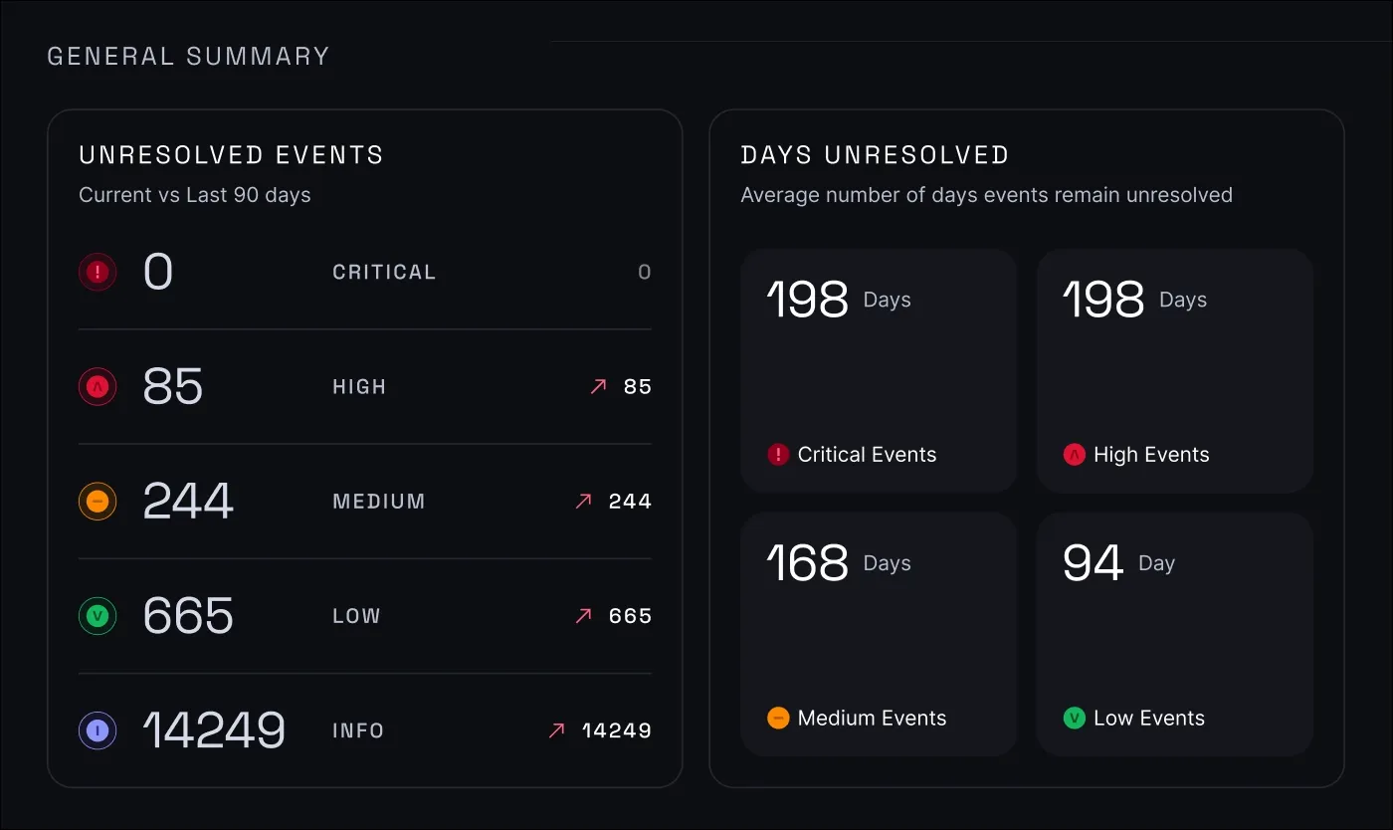Click the trend arrow next to HIGH
This screenshot has width=1393, height=830.
click(597, 386)
